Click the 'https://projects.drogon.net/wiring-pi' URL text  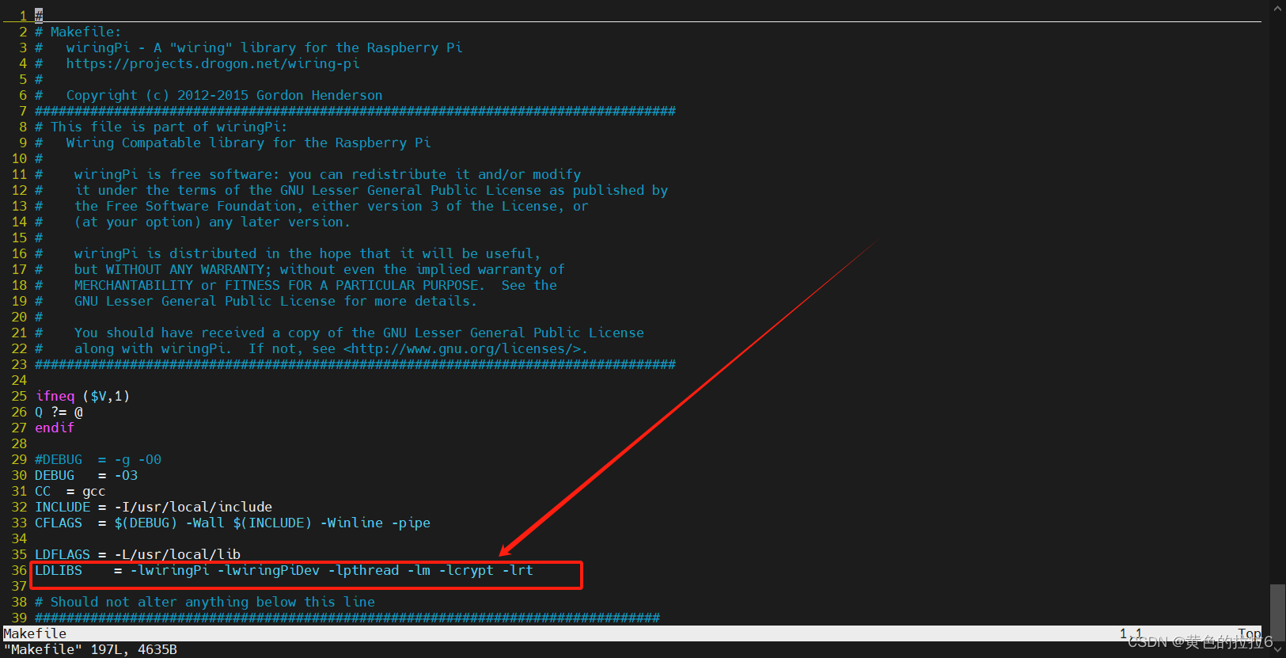pos(213,63)
